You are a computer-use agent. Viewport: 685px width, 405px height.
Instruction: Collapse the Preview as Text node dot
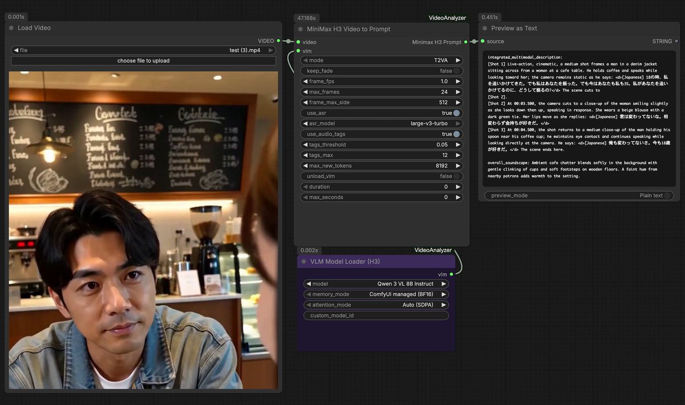(485, 28)
